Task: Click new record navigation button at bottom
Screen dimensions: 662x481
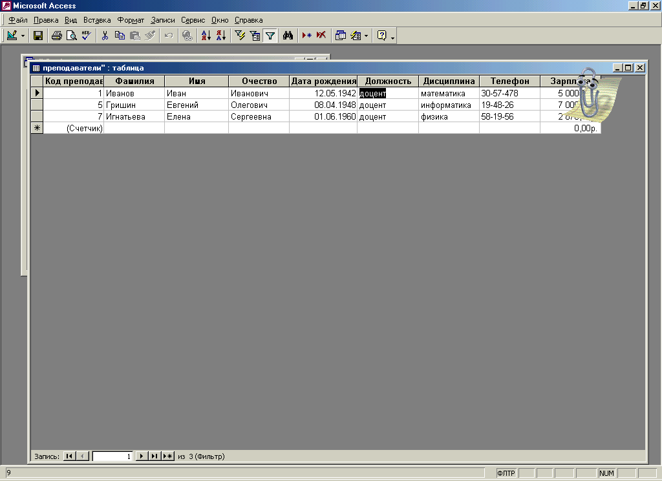Action: tap(167, 456)
